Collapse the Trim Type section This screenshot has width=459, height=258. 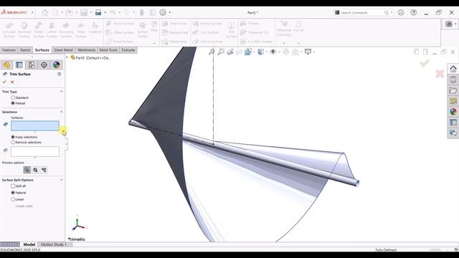click(61, 92)
